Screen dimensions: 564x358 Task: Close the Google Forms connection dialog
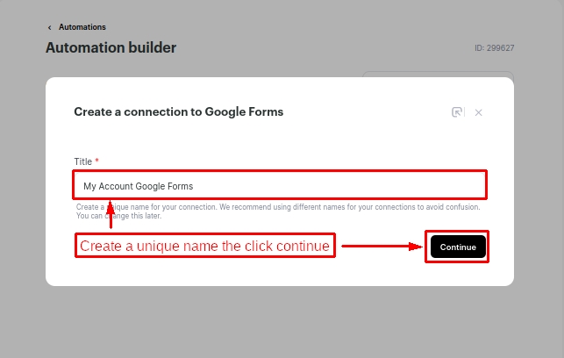tap(478, 112)
